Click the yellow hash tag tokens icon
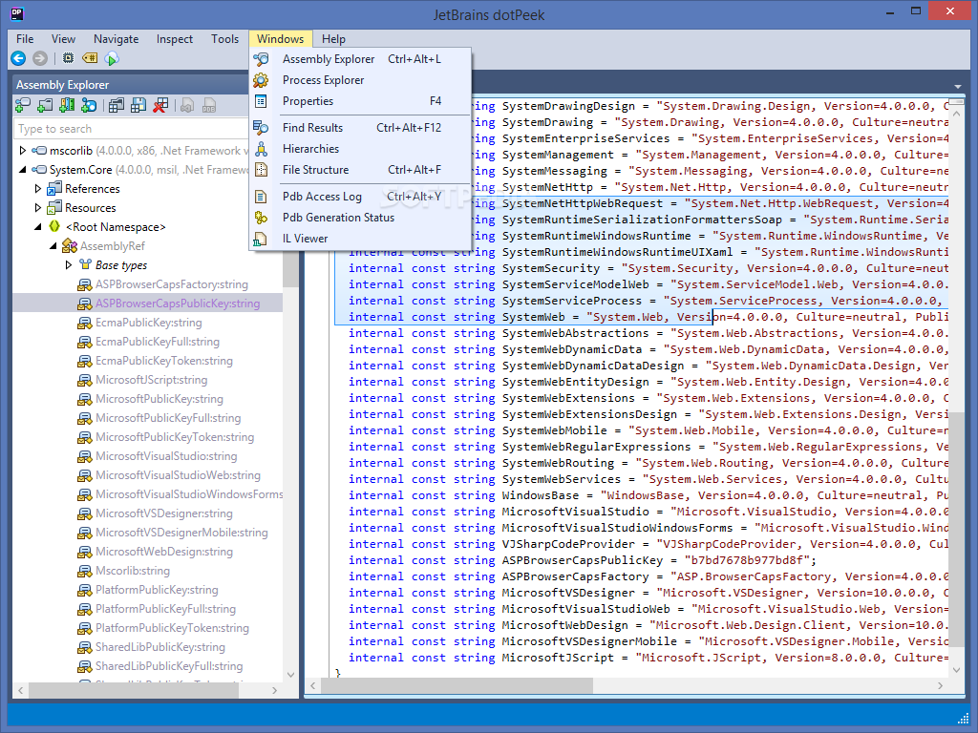This screenshot has height=733, width=978. [90, 58]
